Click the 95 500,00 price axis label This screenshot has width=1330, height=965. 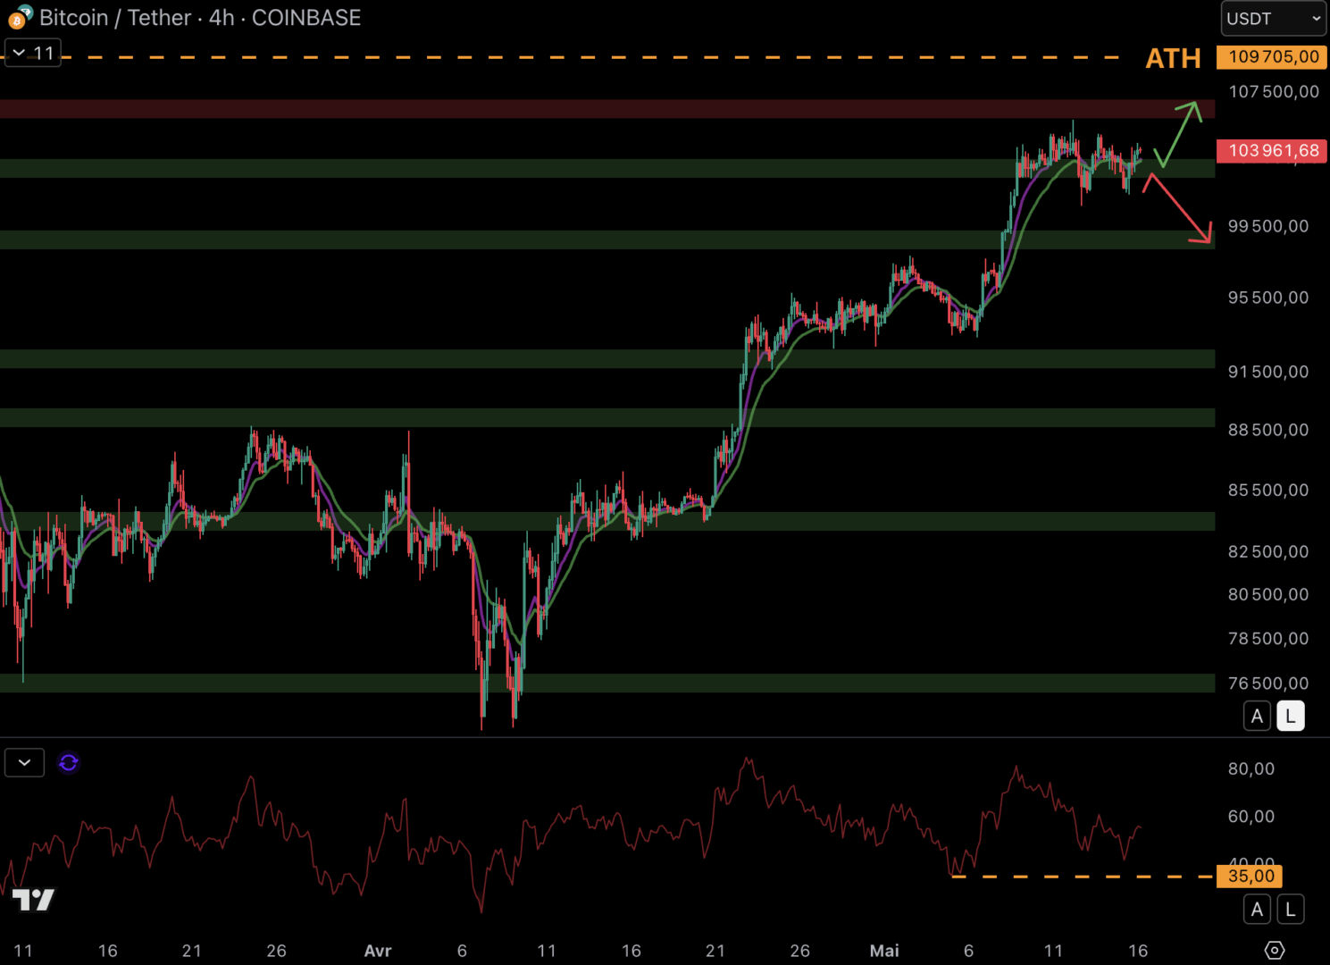1268,298
